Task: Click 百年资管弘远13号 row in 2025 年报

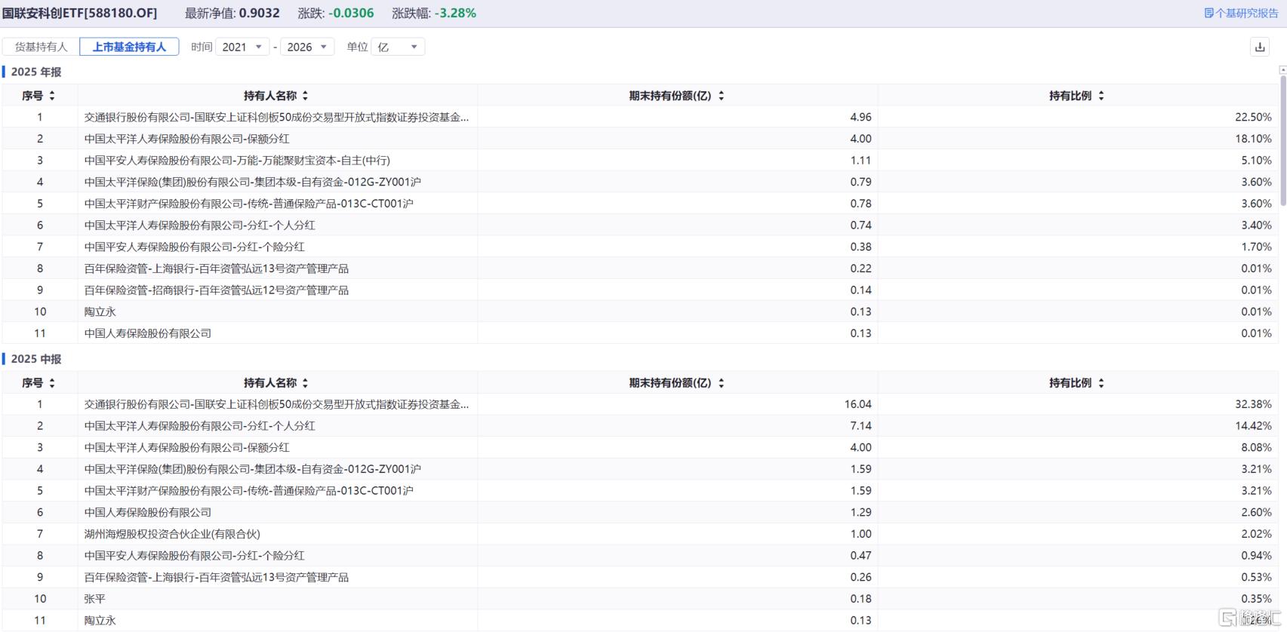Action: 639,268
